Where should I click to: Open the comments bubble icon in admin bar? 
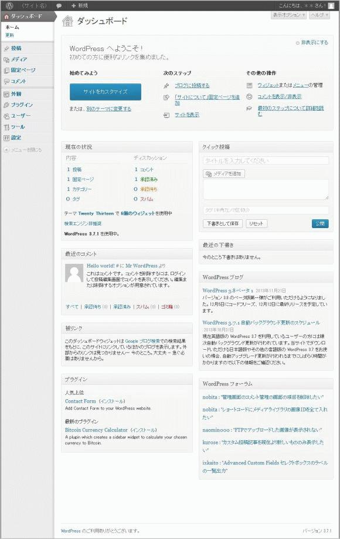(59, 6)
